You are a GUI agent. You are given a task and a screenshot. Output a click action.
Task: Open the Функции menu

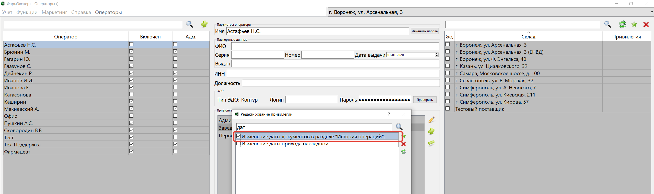(x=27, y=12)
